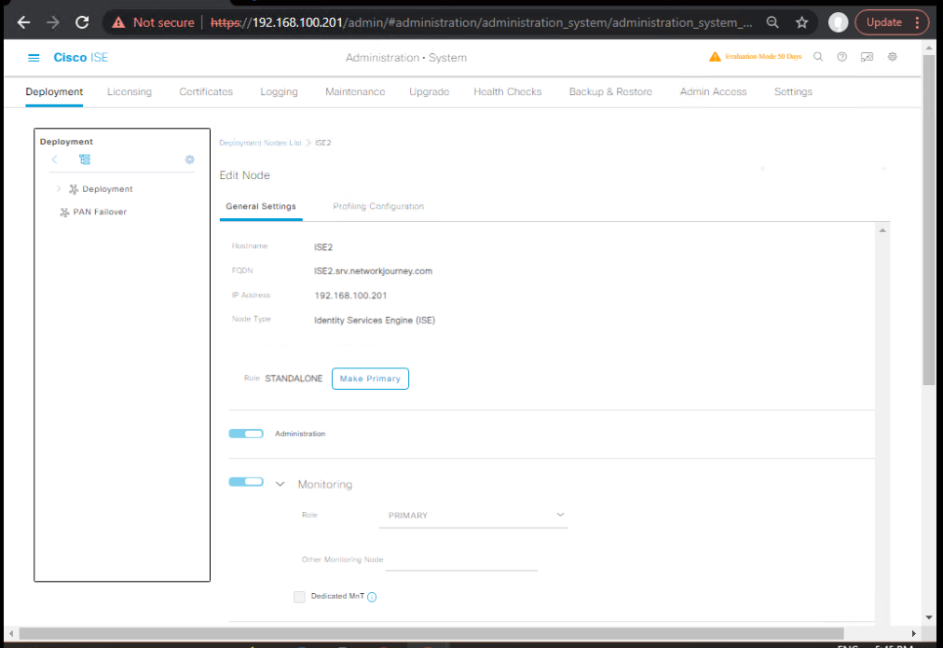Check the Dedicated MnT checkbox
The width and height of the screenshot is (943, 648).
[x=299, y=597]
